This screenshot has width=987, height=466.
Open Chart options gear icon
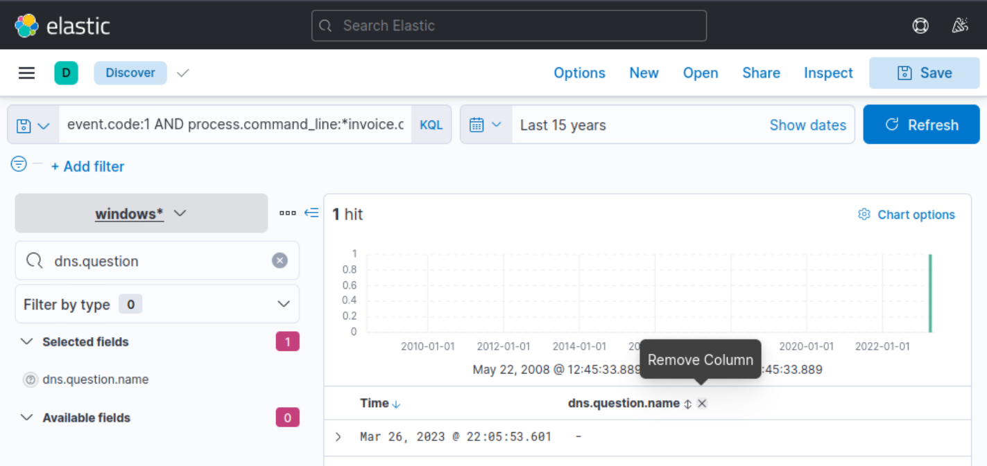864,215
